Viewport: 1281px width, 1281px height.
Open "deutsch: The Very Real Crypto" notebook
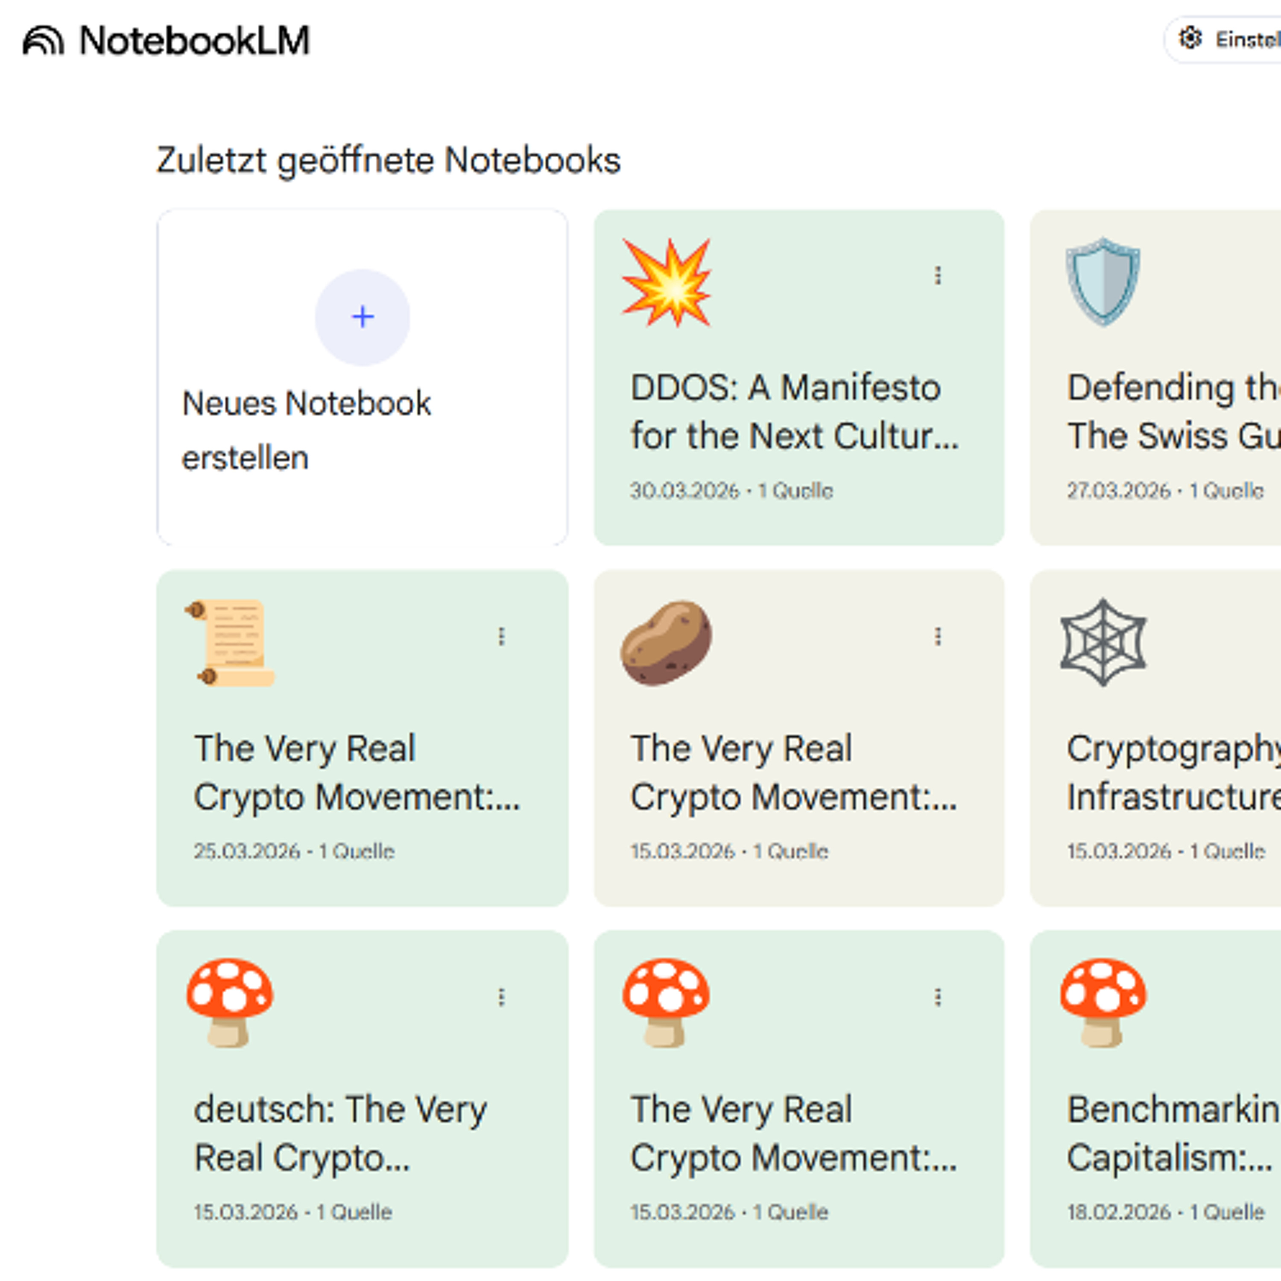click(340, 1133)
